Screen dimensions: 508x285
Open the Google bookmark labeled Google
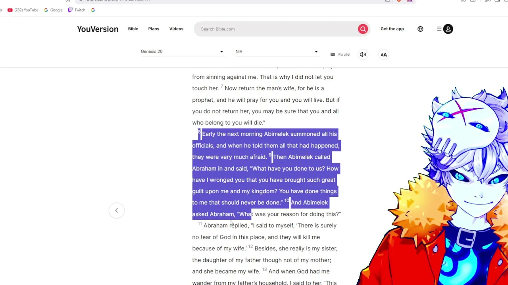(x=53, y=10)
